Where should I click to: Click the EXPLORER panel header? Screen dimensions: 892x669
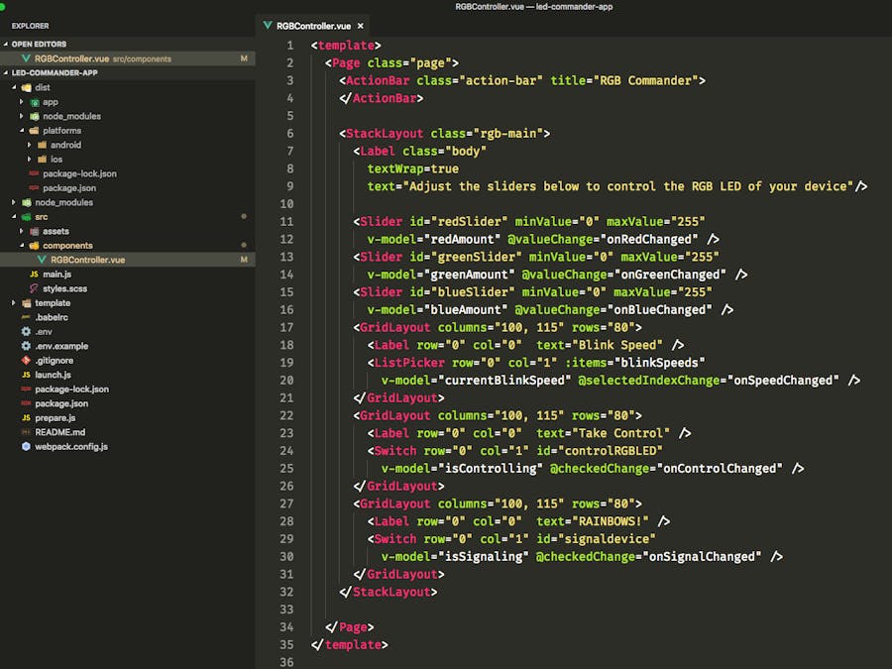pyautogui.click(x=30, y=26)
